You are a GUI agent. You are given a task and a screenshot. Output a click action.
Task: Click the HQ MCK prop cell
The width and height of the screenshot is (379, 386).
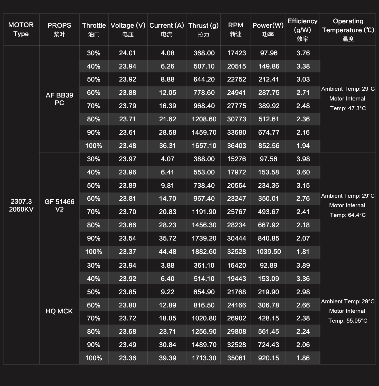click(x=59, y=311)
